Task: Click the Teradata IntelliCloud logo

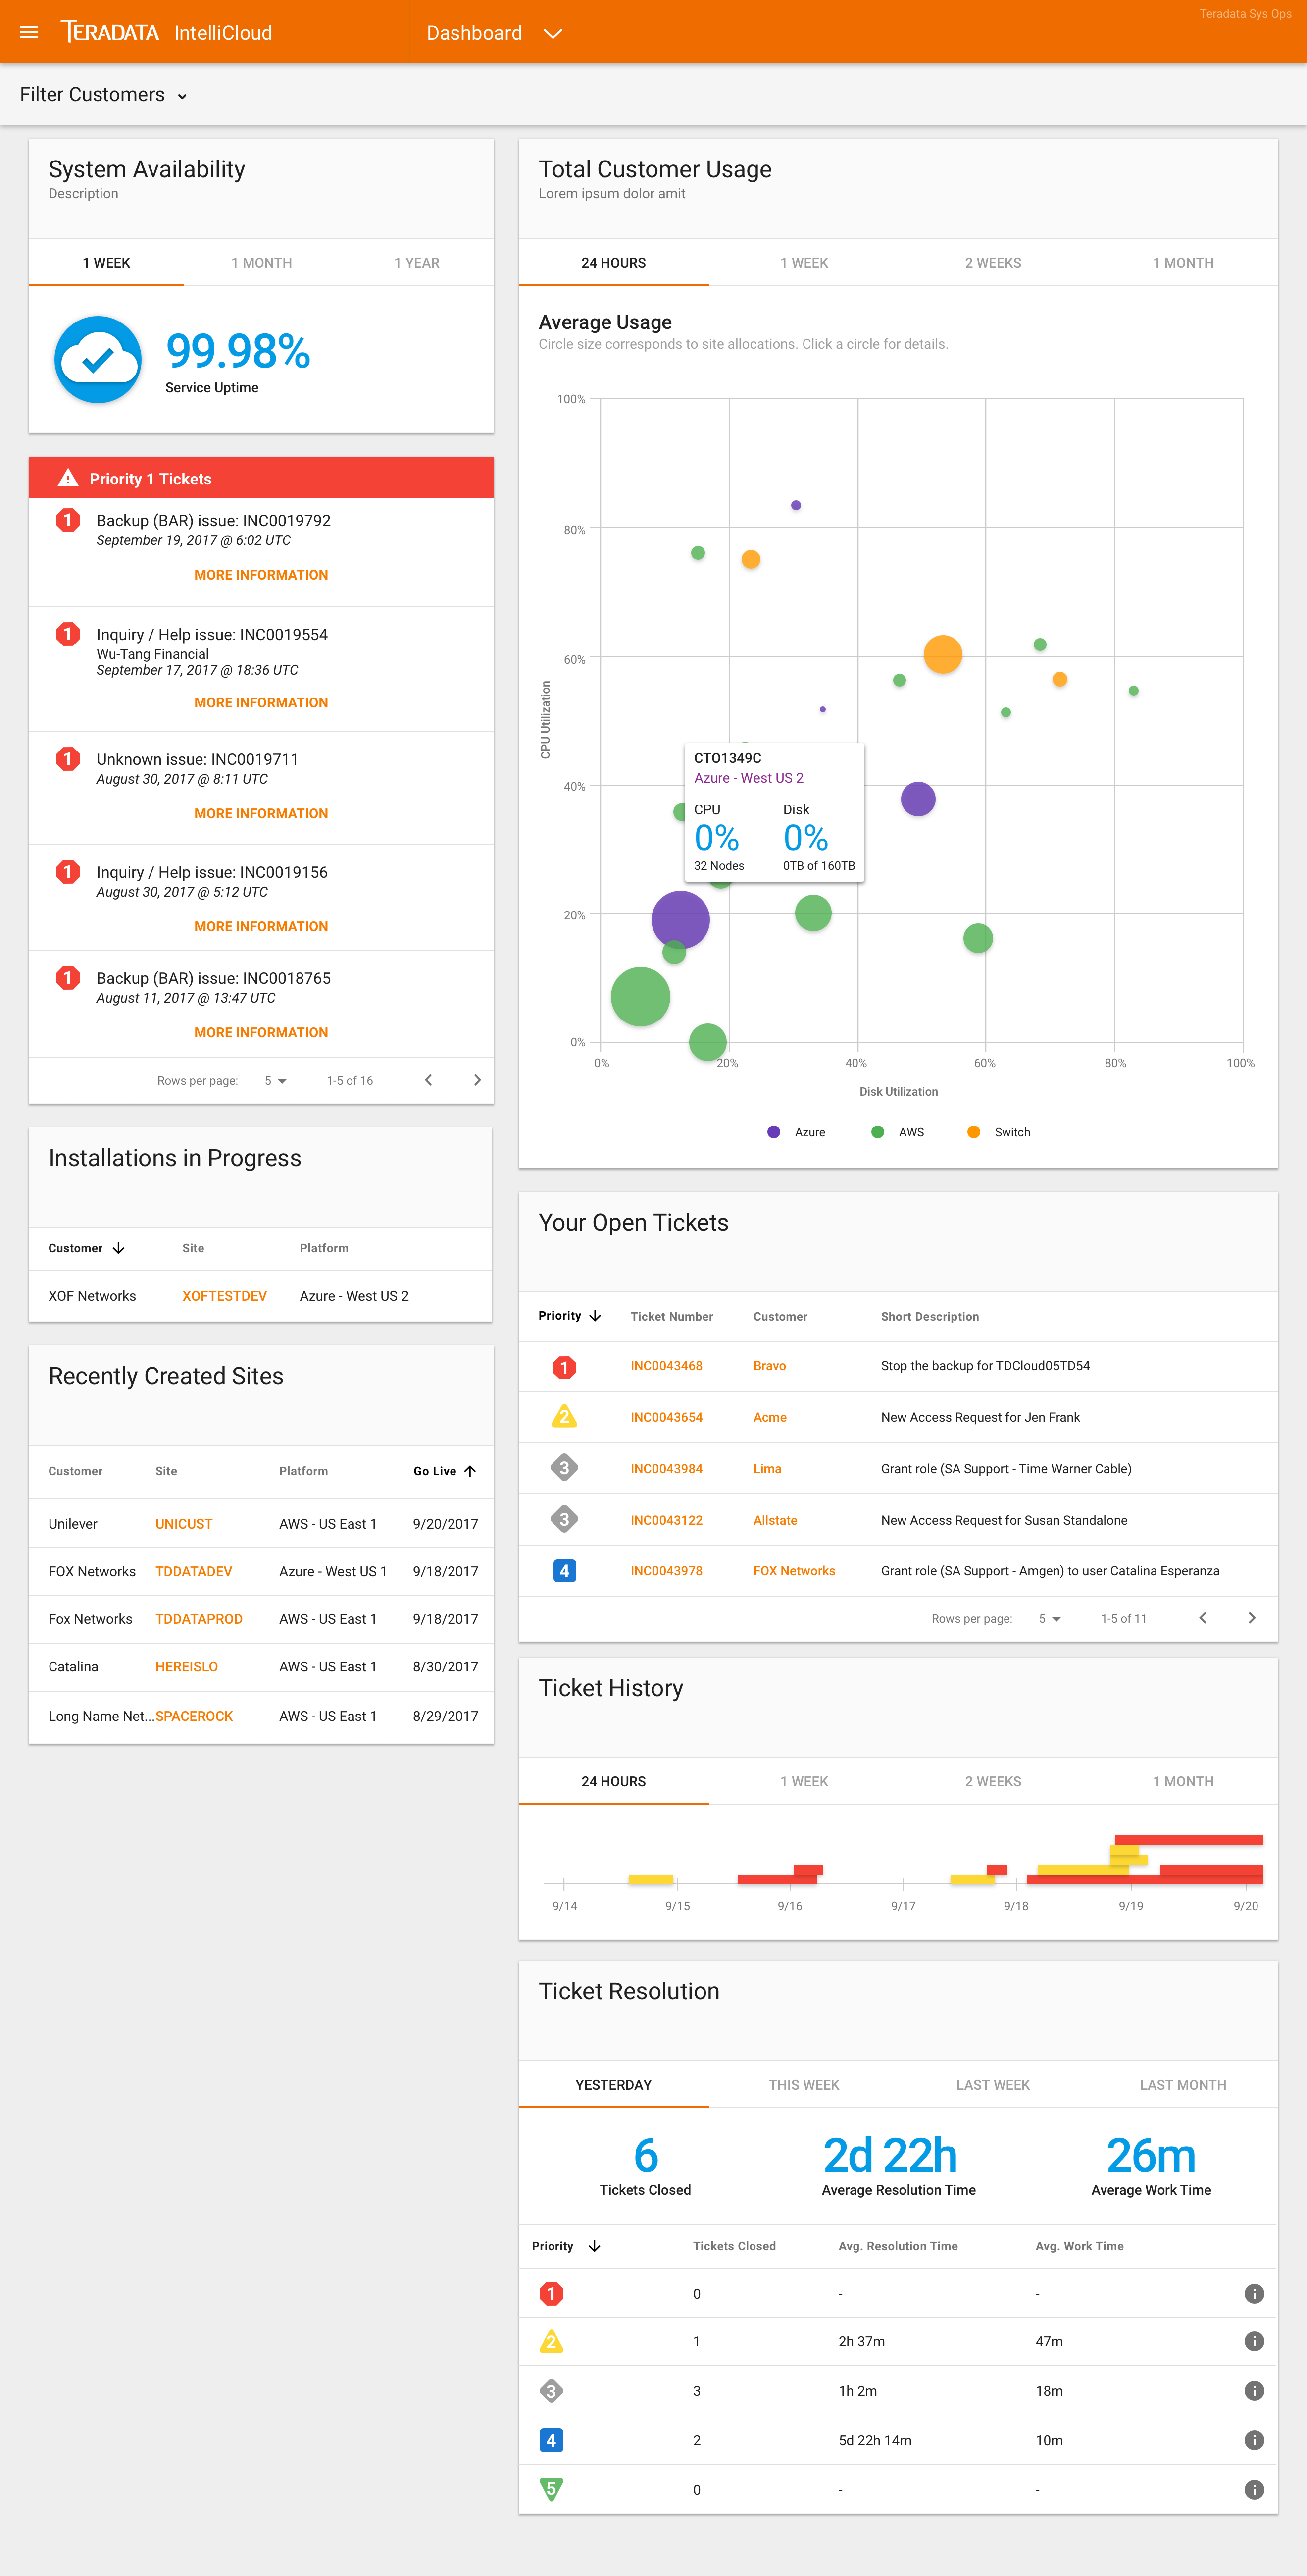Action: click(x=167, y=32)
